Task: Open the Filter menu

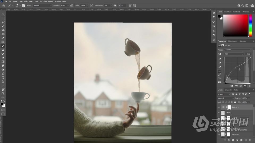Action: point(36,2)
